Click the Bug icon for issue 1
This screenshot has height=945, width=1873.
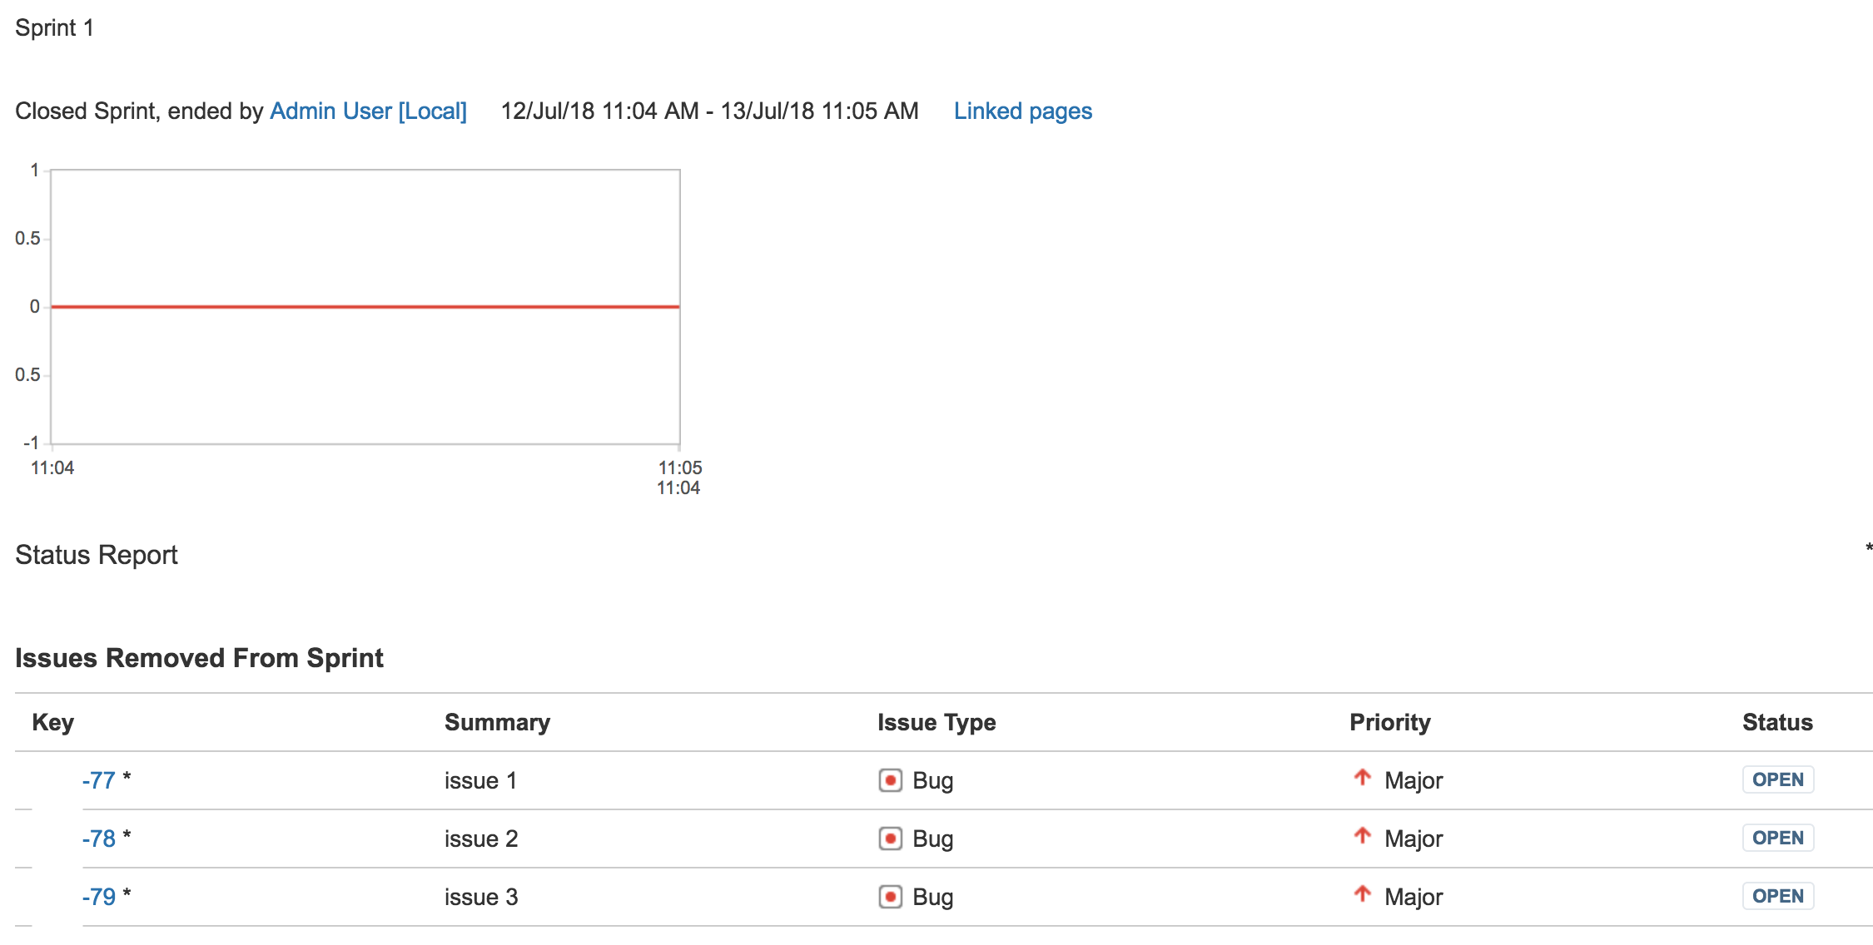(x=890, y=780)
